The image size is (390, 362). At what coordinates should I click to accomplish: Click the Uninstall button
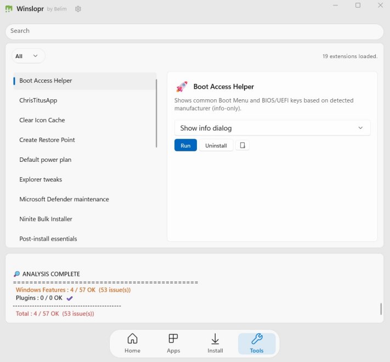216,145
